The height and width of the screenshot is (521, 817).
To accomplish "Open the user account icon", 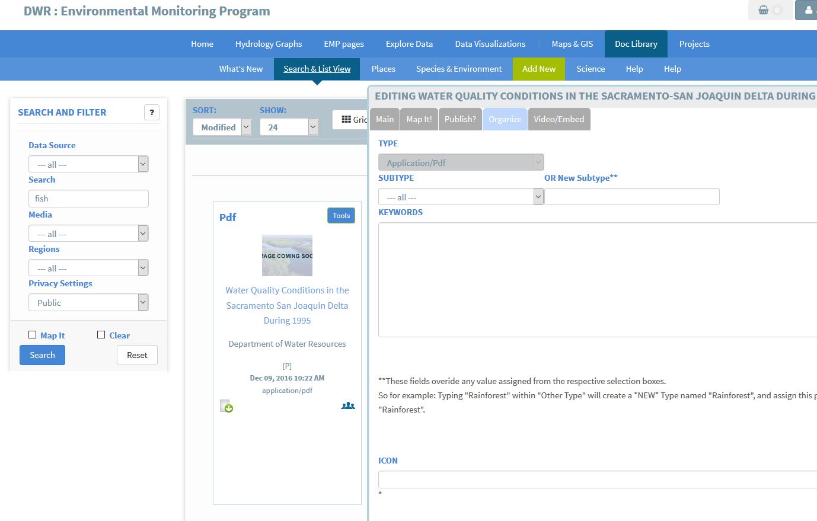I will click(x=808, y=10).
